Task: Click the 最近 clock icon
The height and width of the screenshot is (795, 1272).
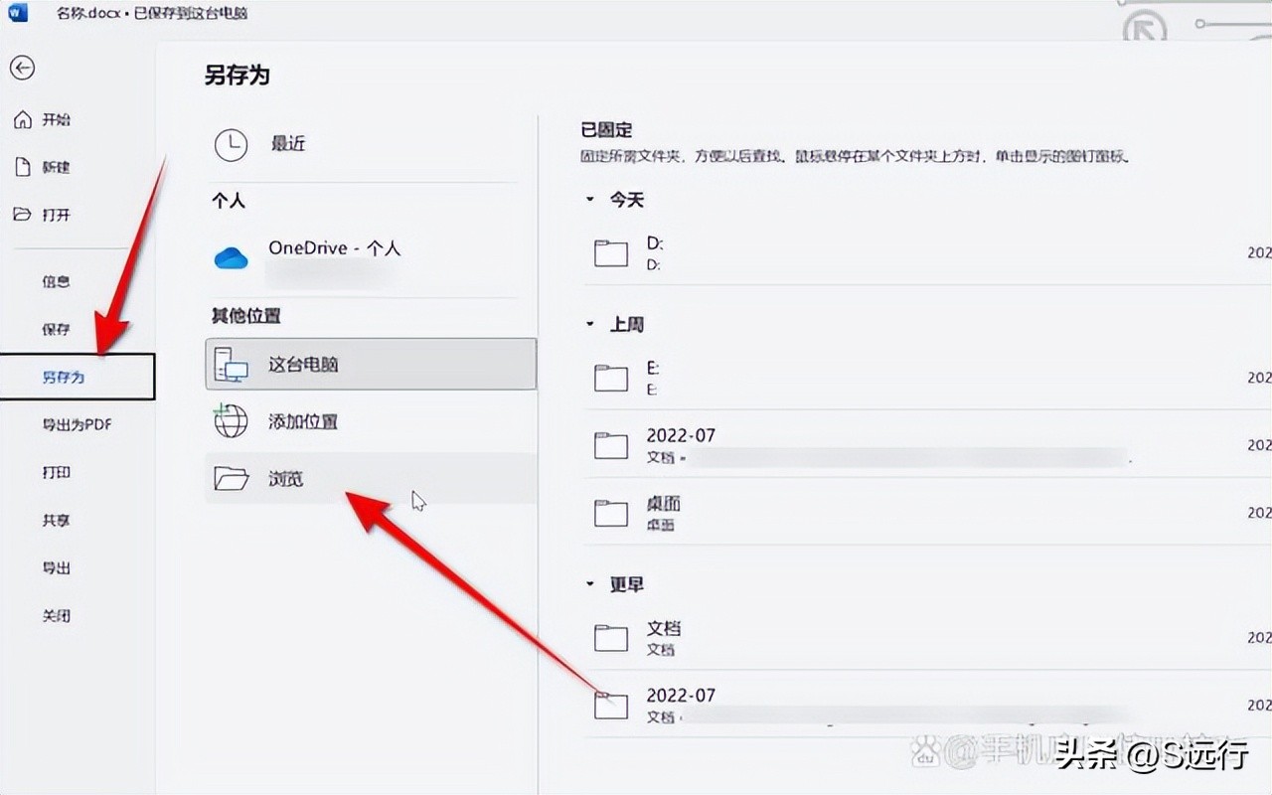Action: [x=231, y=143]
